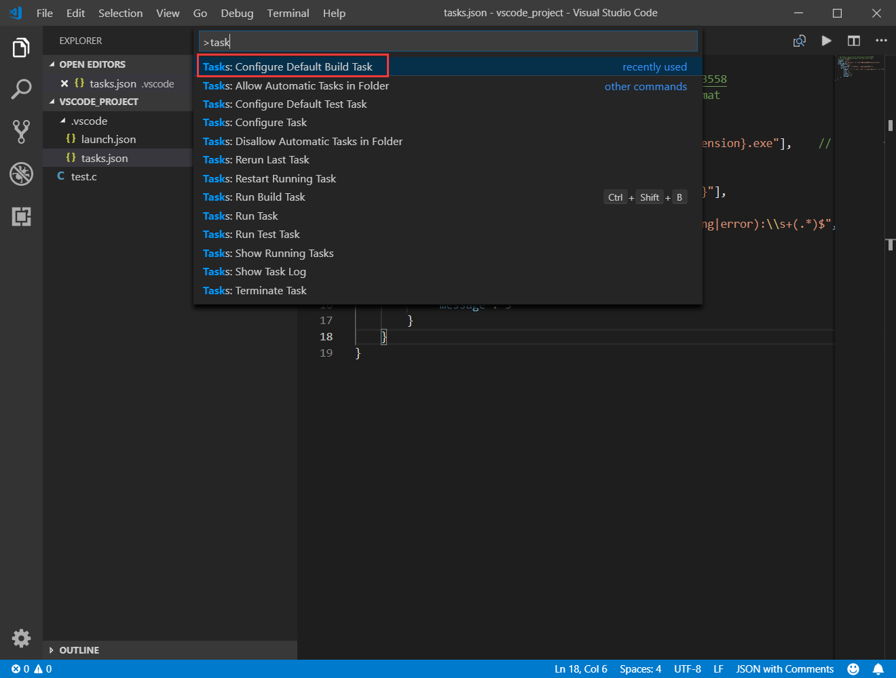Open the Debug view icon
The image size is (896, 678).
pos(21,174)
